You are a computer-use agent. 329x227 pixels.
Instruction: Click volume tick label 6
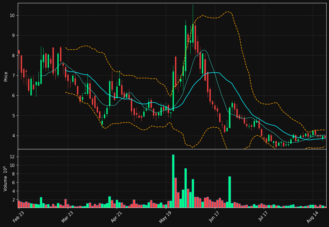13,183
